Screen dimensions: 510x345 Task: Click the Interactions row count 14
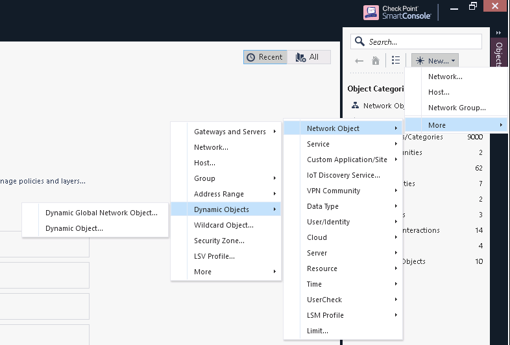[x=479, y=231]
